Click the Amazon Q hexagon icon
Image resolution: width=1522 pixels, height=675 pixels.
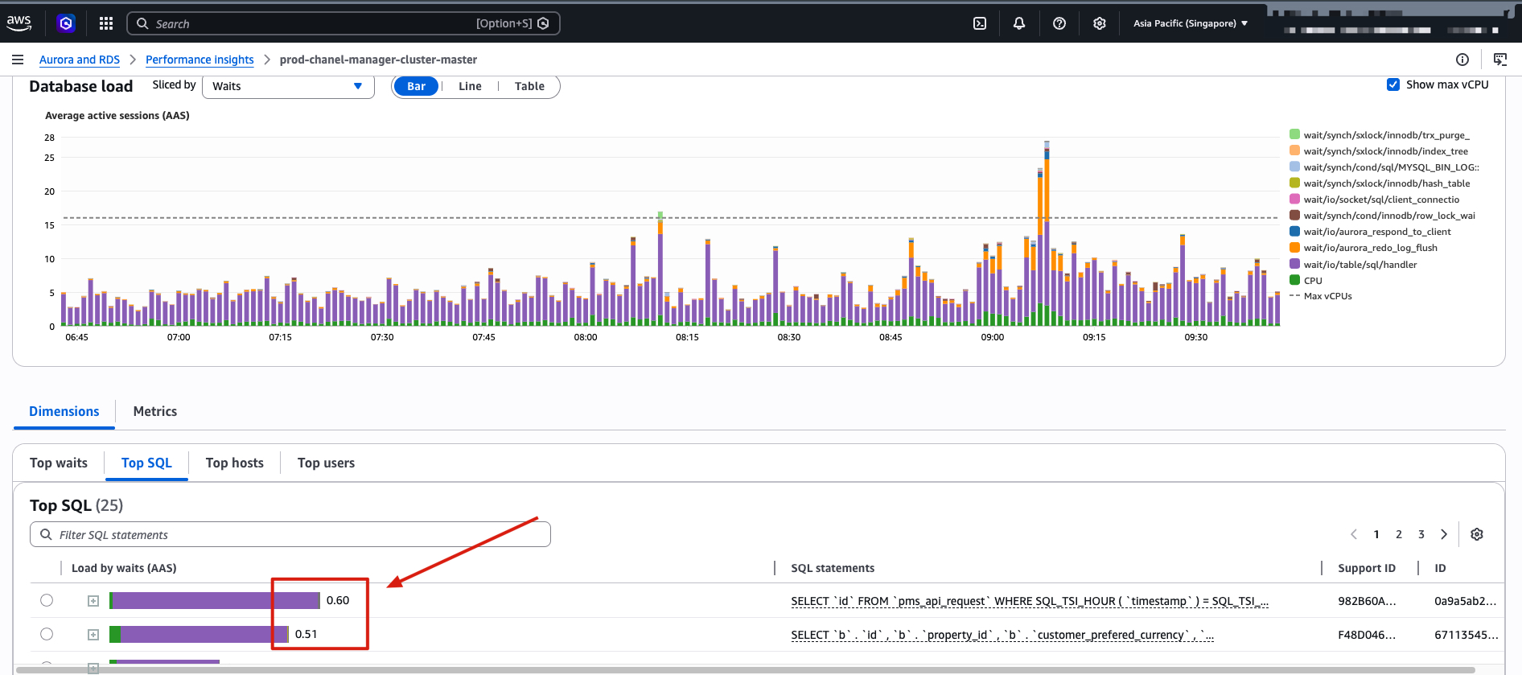(x=66, y=23)
